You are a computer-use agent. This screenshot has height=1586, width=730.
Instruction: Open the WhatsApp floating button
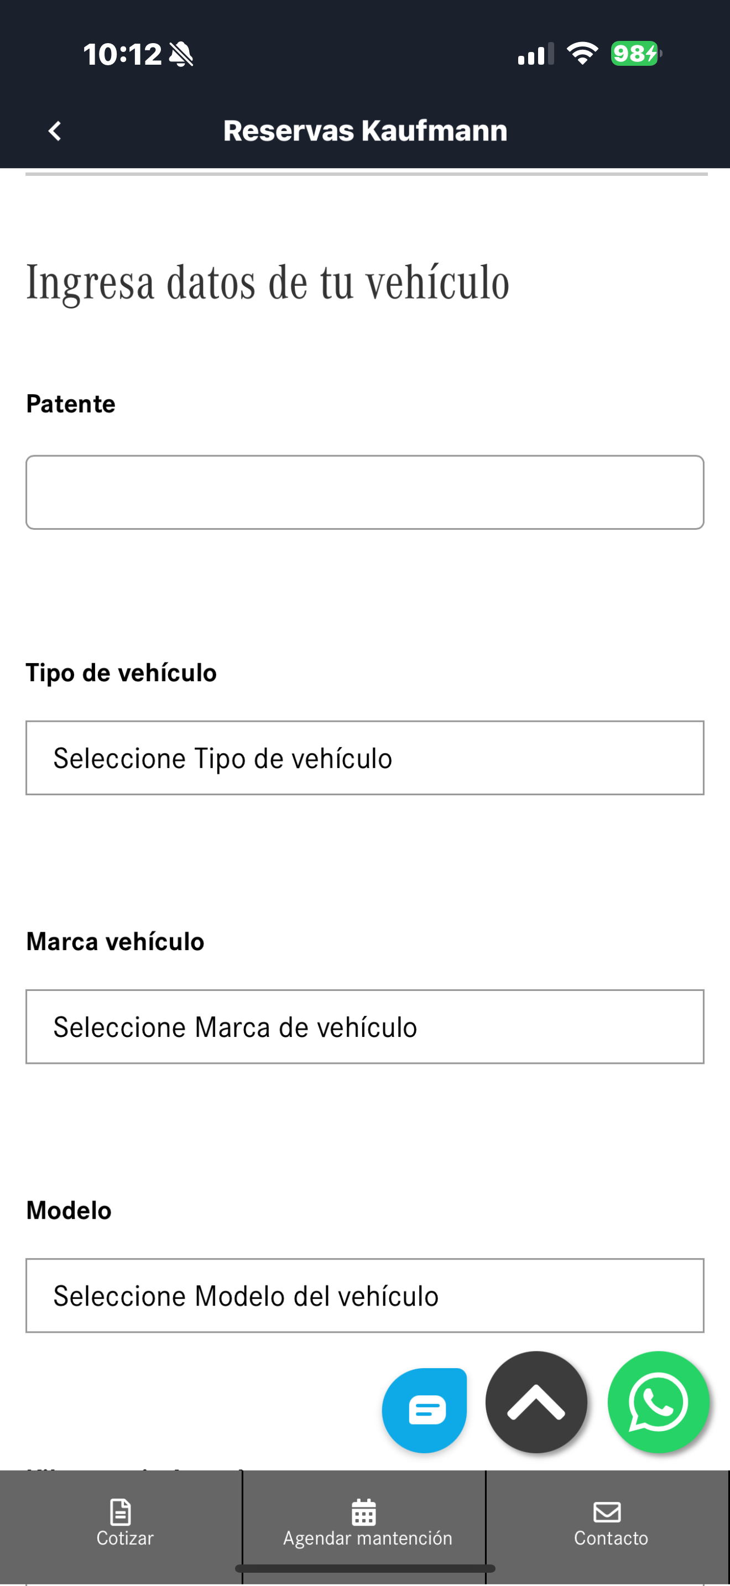658,1402
